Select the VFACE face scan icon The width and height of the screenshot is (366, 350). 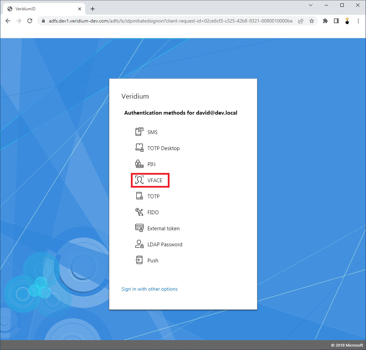139,180
